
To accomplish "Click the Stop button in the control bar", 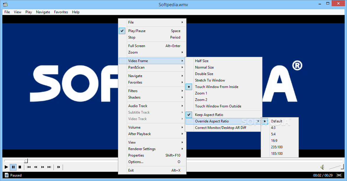I will click(x=20, y=167).
